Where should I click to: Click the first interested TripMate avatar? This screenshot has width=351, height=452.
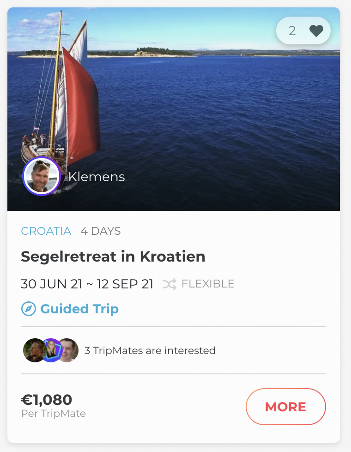34,350
